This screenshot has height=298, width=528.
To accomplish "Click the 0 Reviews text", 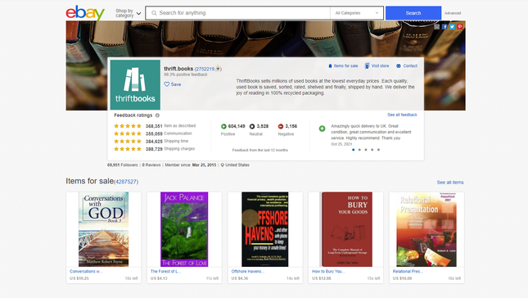I will 151,165.
